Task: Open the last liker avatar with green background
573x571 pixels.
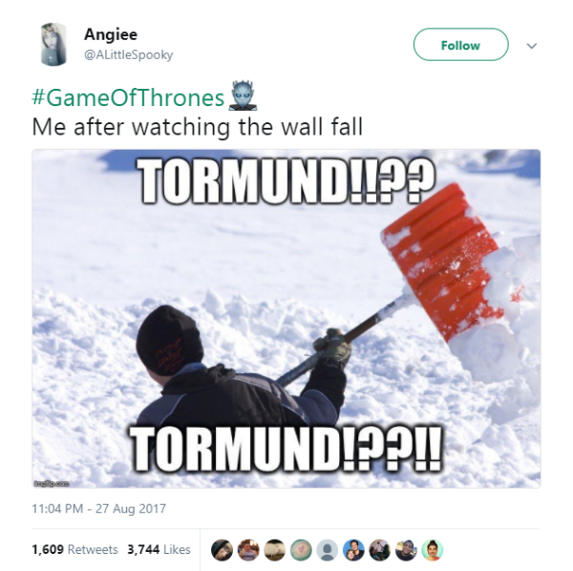Action: coord(433,550)
